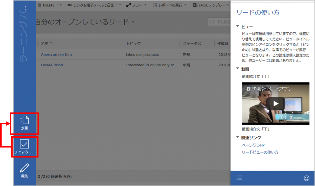The height and width of the screenshot is (186, 315).
Task: Click the list icon in the help panel footer
Action: click(239, 177)
